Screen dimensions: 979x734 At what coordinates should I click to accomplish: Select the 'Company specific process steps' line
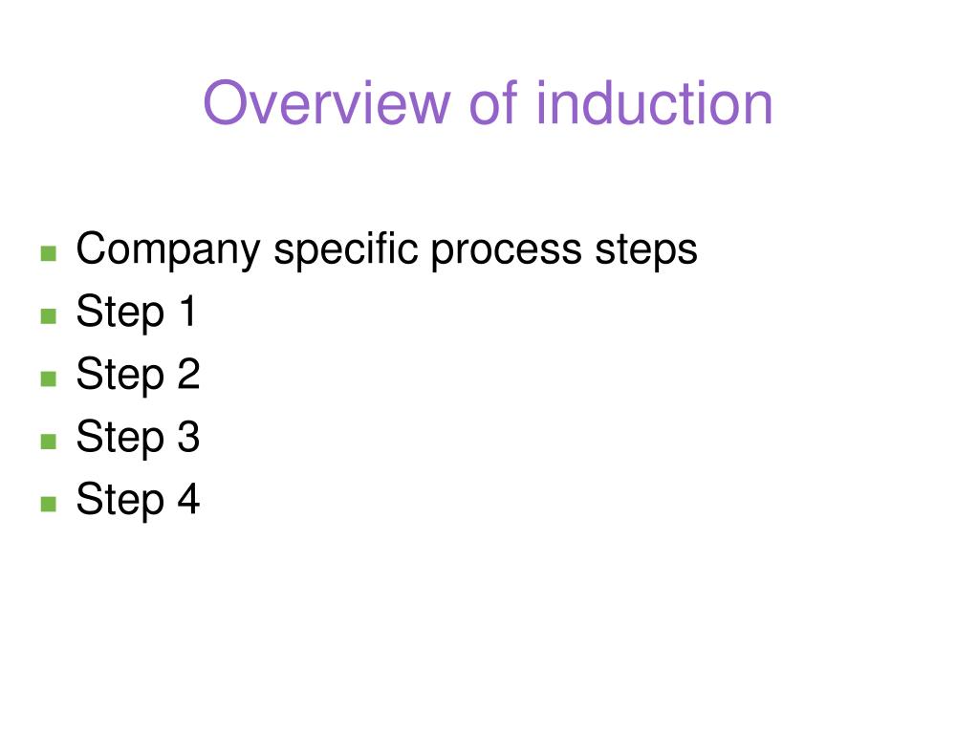click(386, 250)
